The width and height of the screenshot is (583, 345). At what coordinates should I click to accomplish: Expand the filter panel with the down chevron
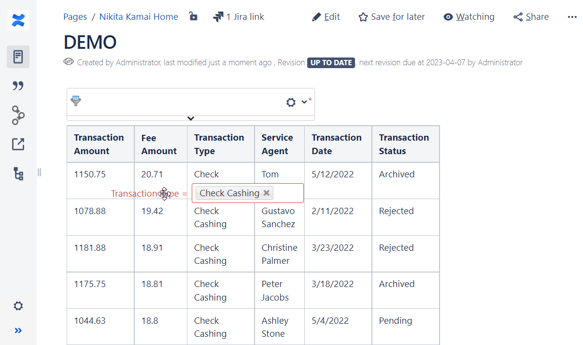tap(190, 118)
